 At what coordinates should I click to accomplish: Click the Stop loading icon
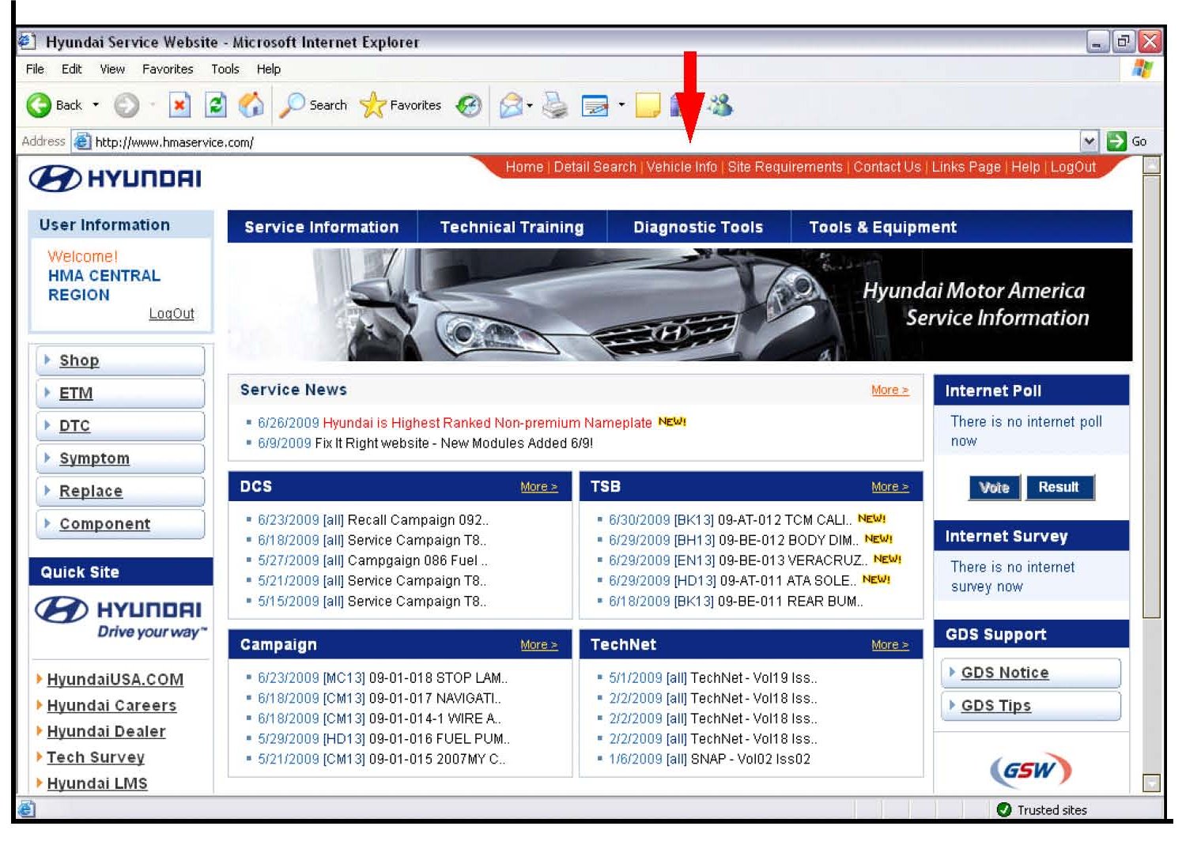point(180,105)
